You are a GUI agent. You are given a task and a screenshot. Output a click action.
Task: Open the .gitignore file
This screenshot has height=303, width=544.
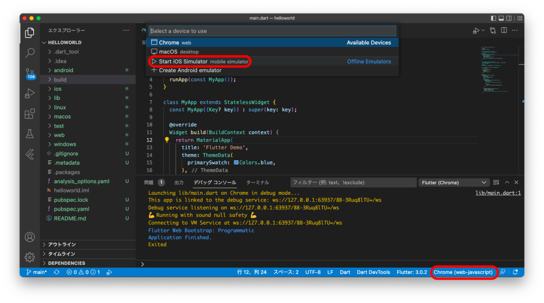coord(88,154)
